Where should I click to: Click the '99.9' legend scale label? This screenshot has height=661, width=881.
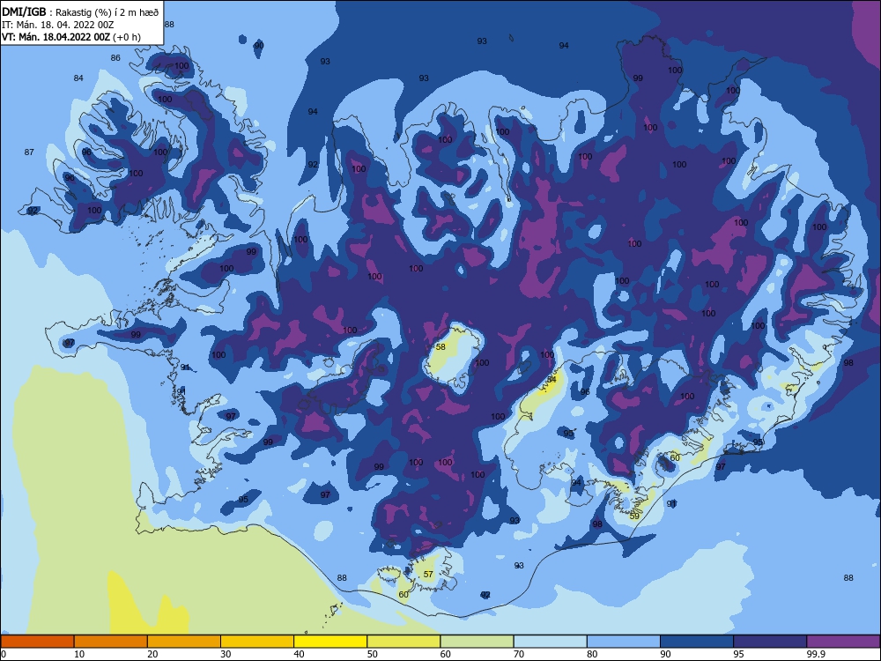(x=815, y=654)
